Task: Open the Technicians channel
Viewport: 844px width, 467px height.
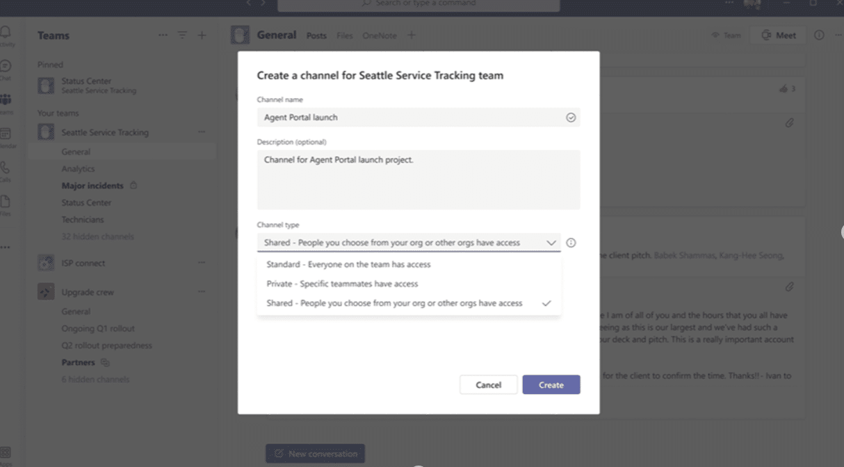Action: pyautogui.click(x=83, y=220)
